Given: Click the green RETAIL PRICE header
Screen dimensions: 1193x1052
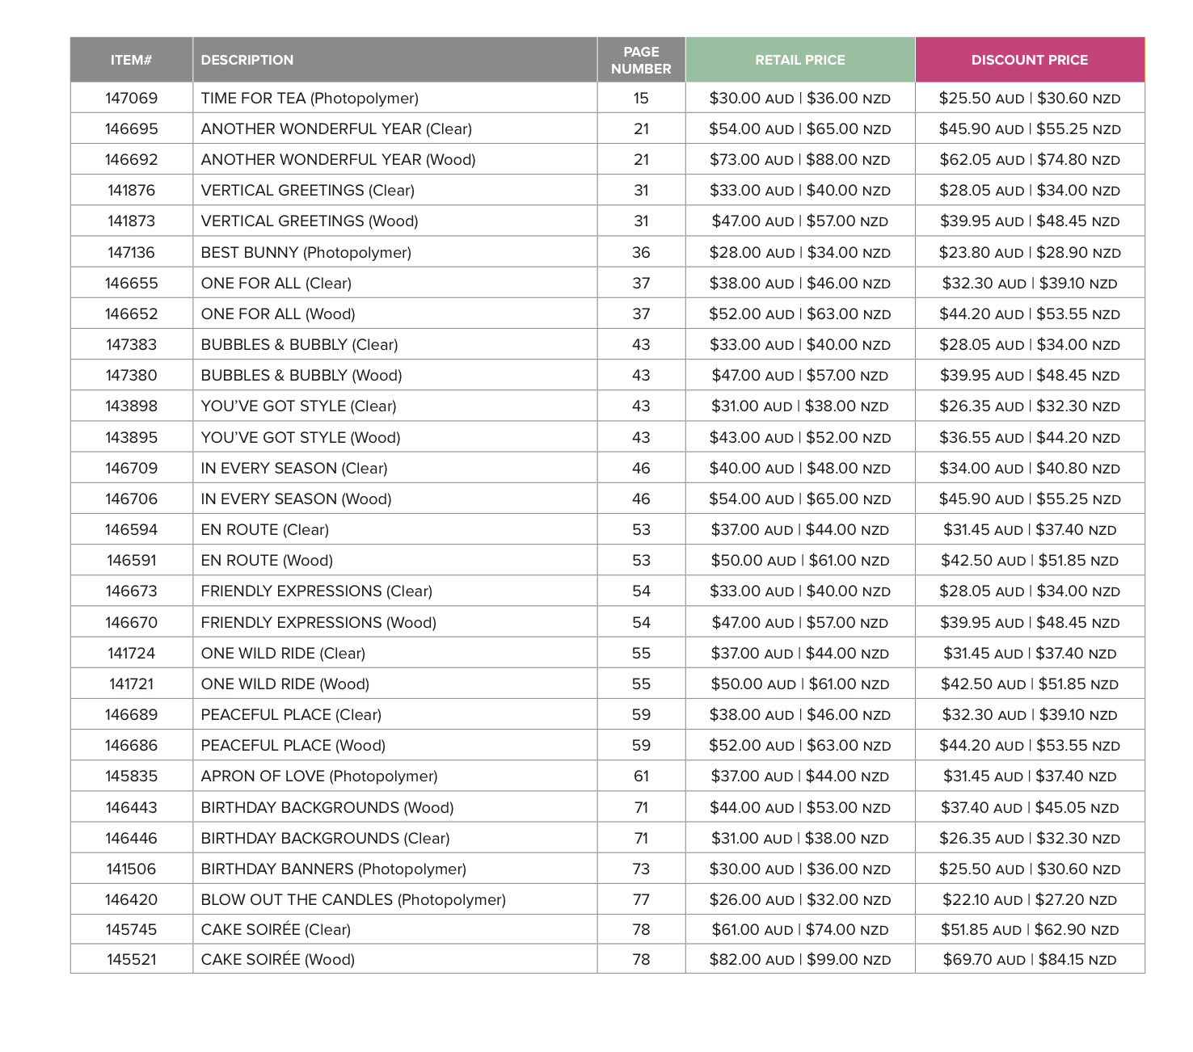Looking at the screenshot, I should pyautogui.click(x=800, y=60).
